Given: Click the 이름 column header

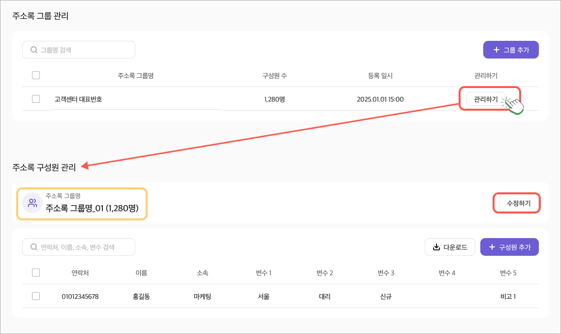Looking at the screenshot, I should coord(141,273).
